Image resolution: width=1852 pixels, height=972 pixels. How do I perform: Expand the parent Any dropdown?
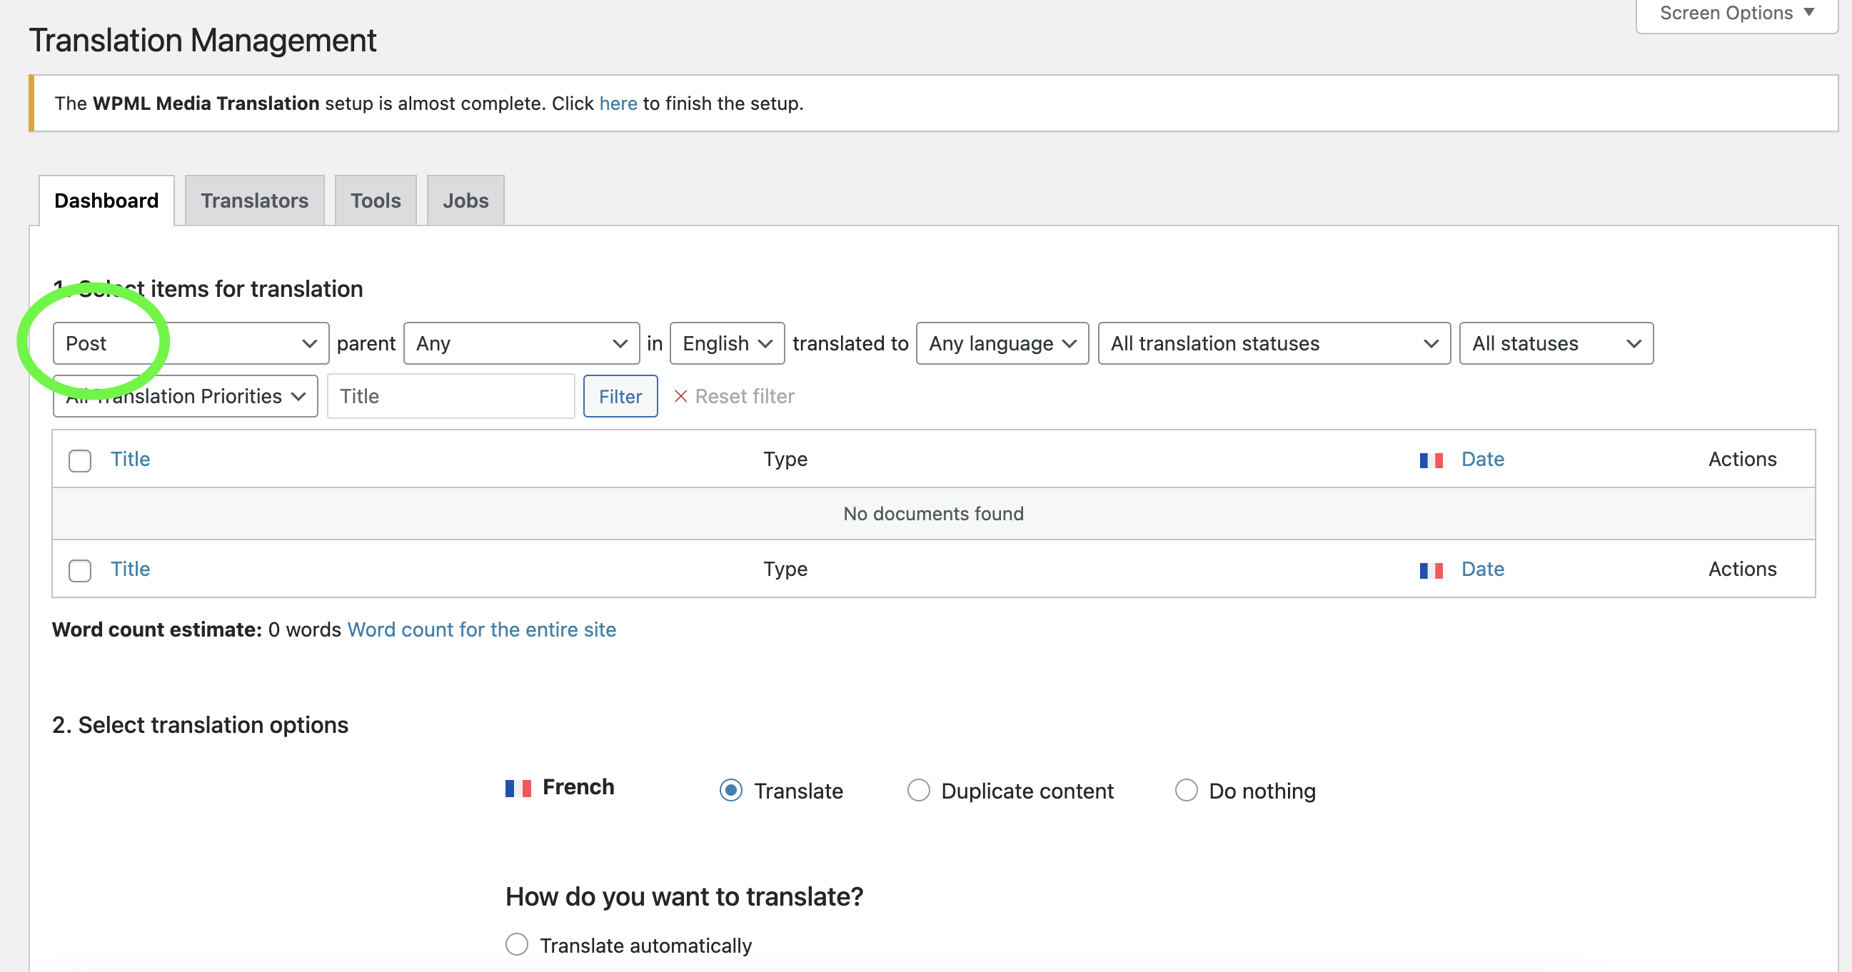[x=521, y=343]
